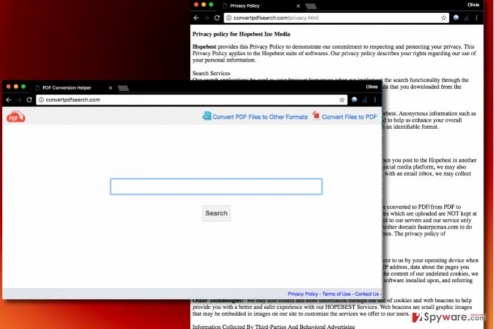
Task: Click the Search button
Action: (216, 213)
